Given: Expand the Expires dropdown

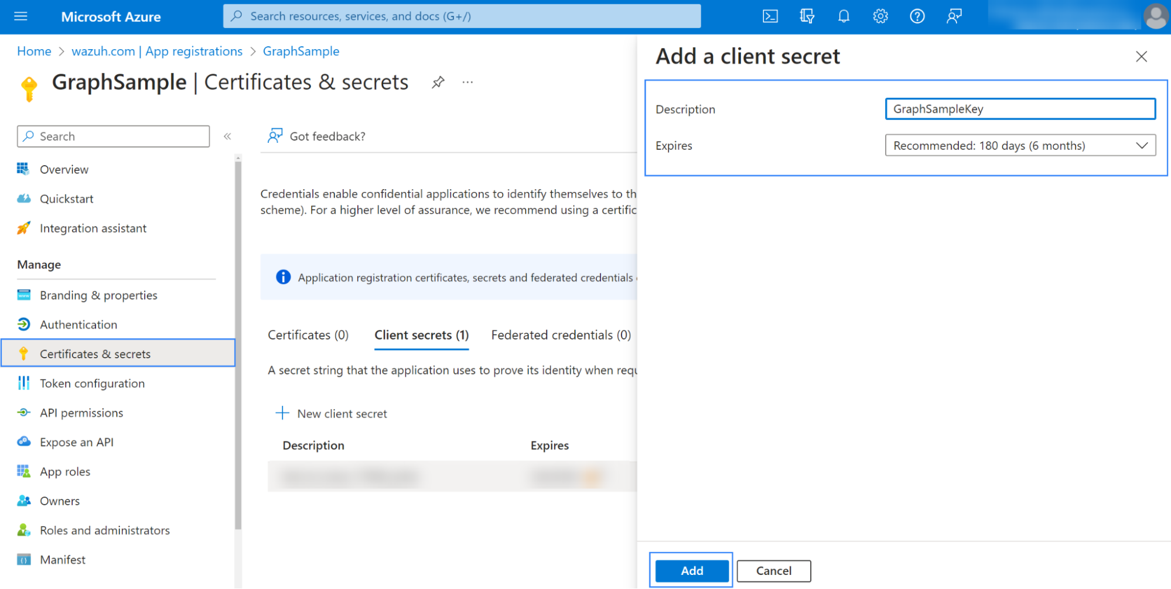Looking at the screenshot, I should [x=1020, y=146].
